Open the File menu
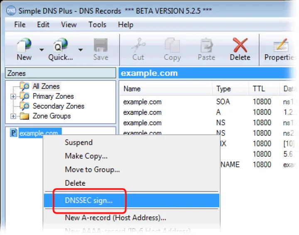299x235 pixels. pyautogui.click(x=20, y=24)
